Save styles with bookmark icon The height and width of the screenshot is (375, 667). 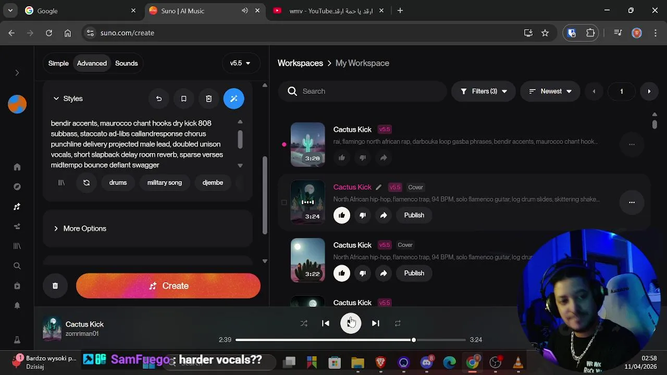pyautogui.click(x=184, y=98)
